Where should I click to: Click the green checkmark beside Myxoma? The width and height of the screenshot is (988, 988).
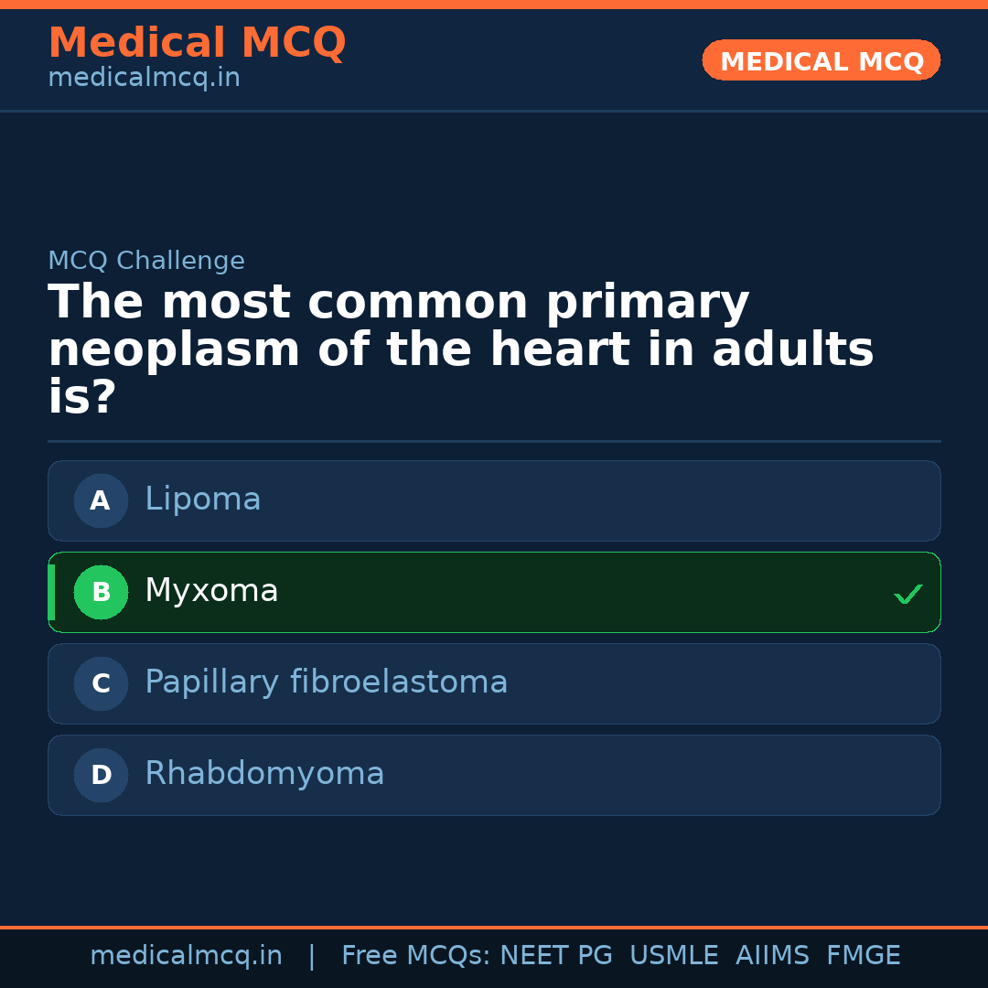(x=908, y=595)
